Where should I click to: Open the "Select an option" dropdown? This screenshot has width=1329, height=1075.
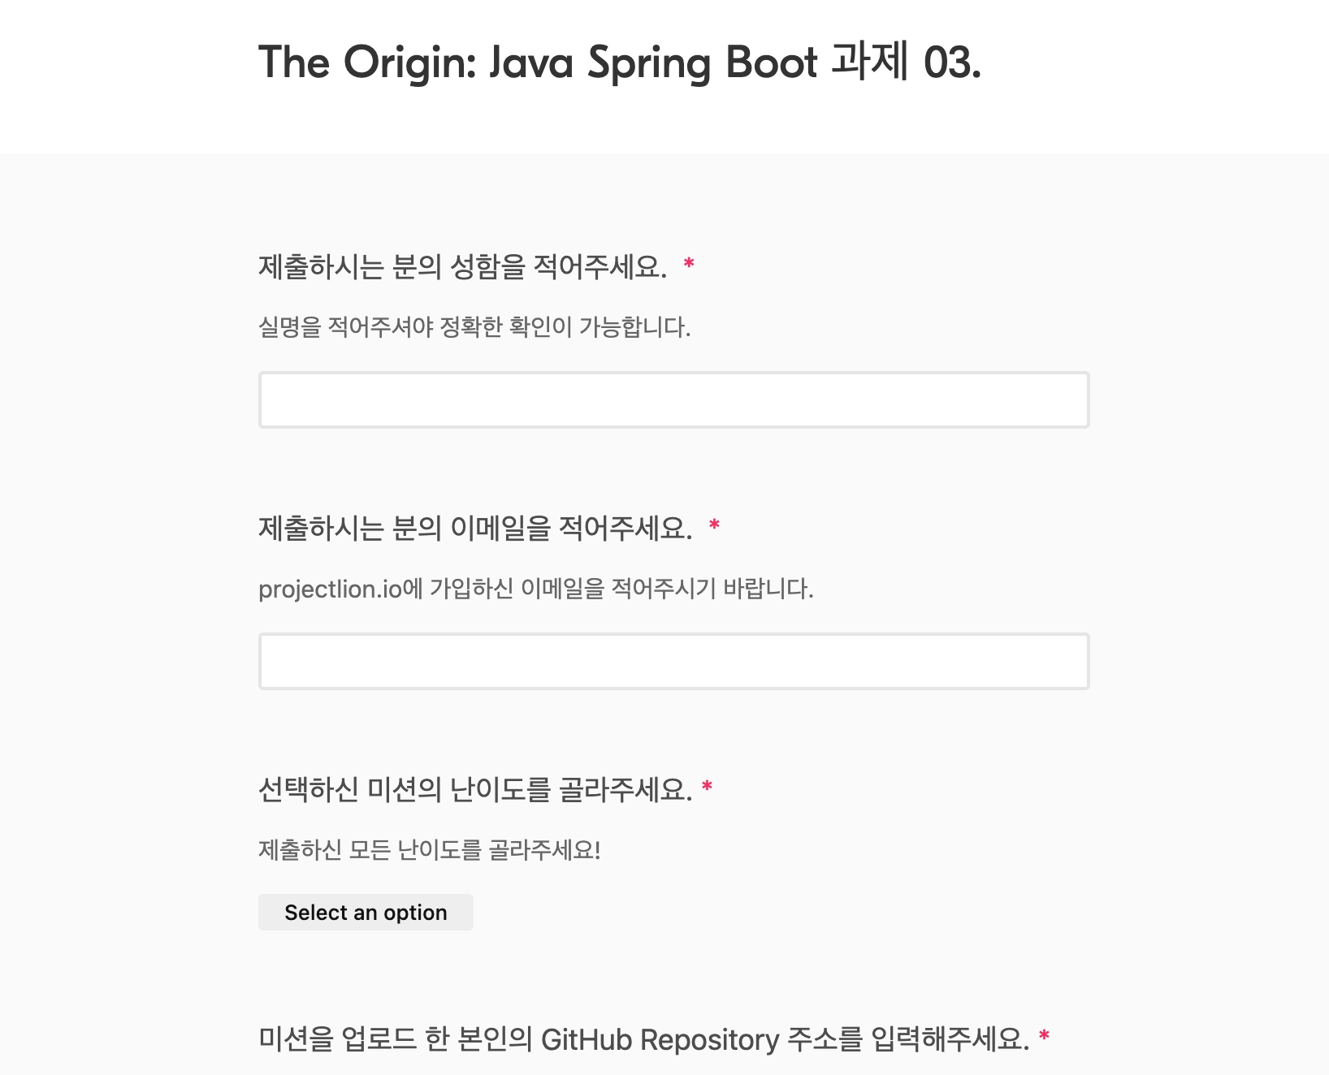click(366, 912)
